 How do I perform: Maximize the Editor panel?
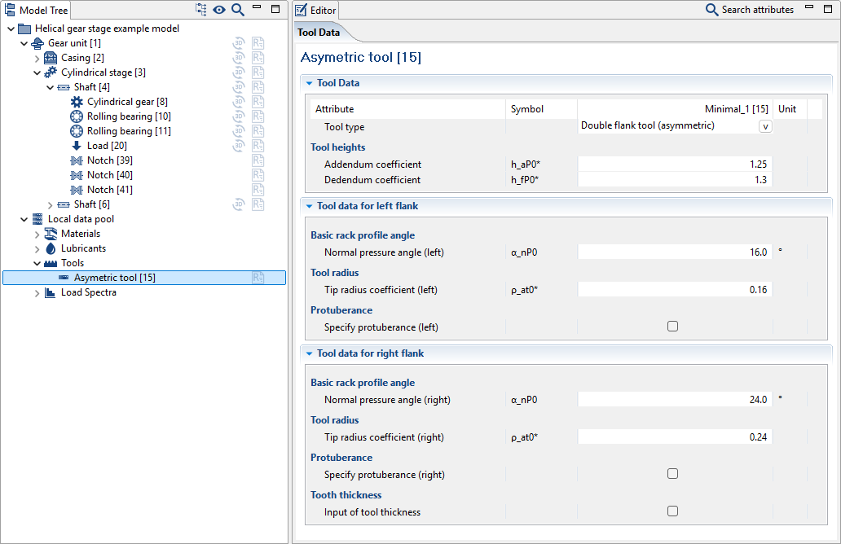(x=827, y=9)
